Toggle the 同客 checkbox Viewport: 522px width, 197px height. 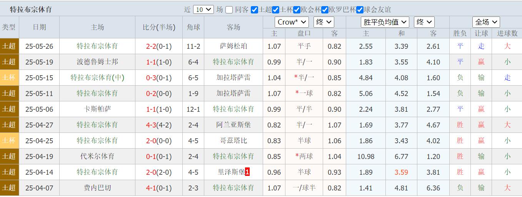(x=229, y=10)
